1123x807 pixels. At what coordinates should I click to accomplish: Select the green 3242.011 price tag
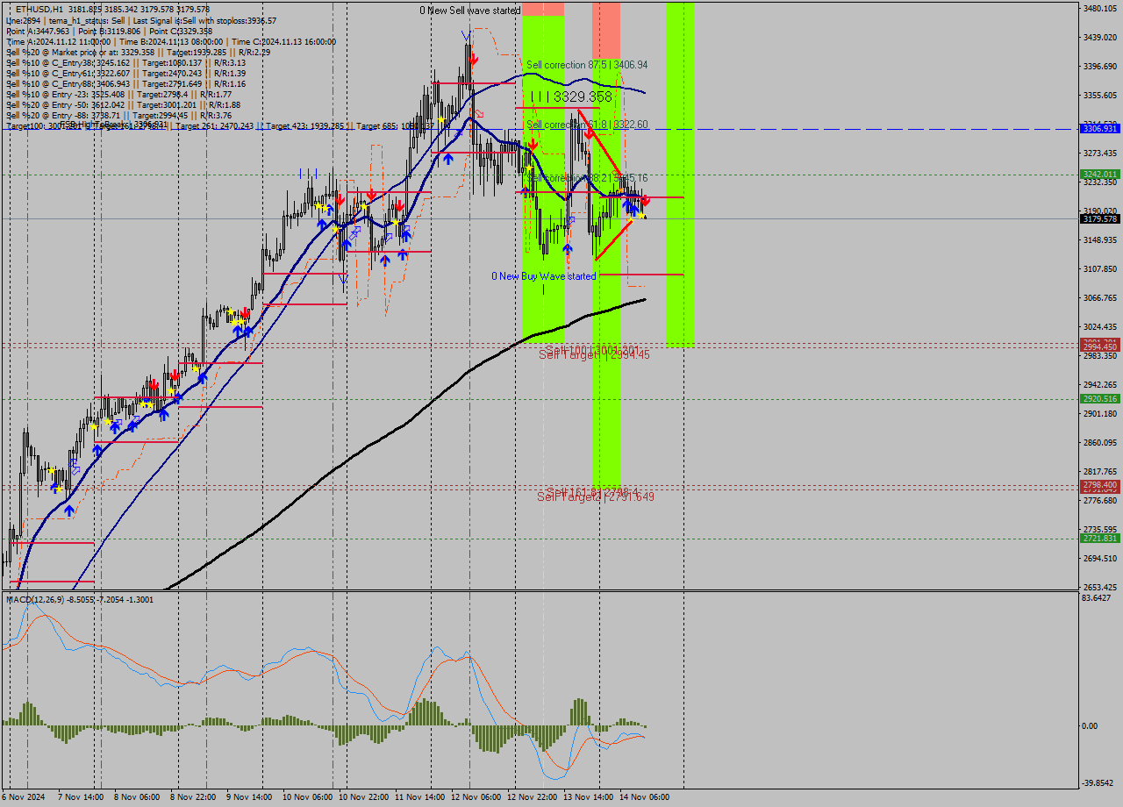(x=1100, y=175)
